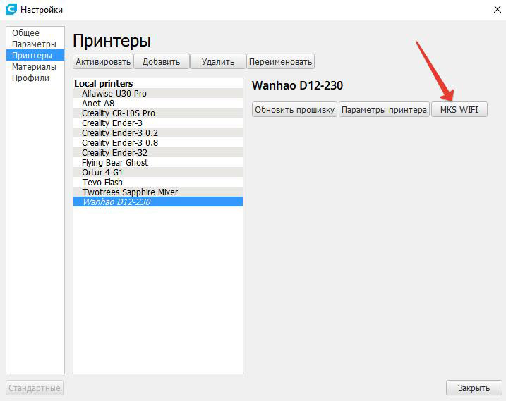This screenshot has width=506, height=401.
Task: Select Alfawise U30 Pro in the printer list
Action: point(114,93)
